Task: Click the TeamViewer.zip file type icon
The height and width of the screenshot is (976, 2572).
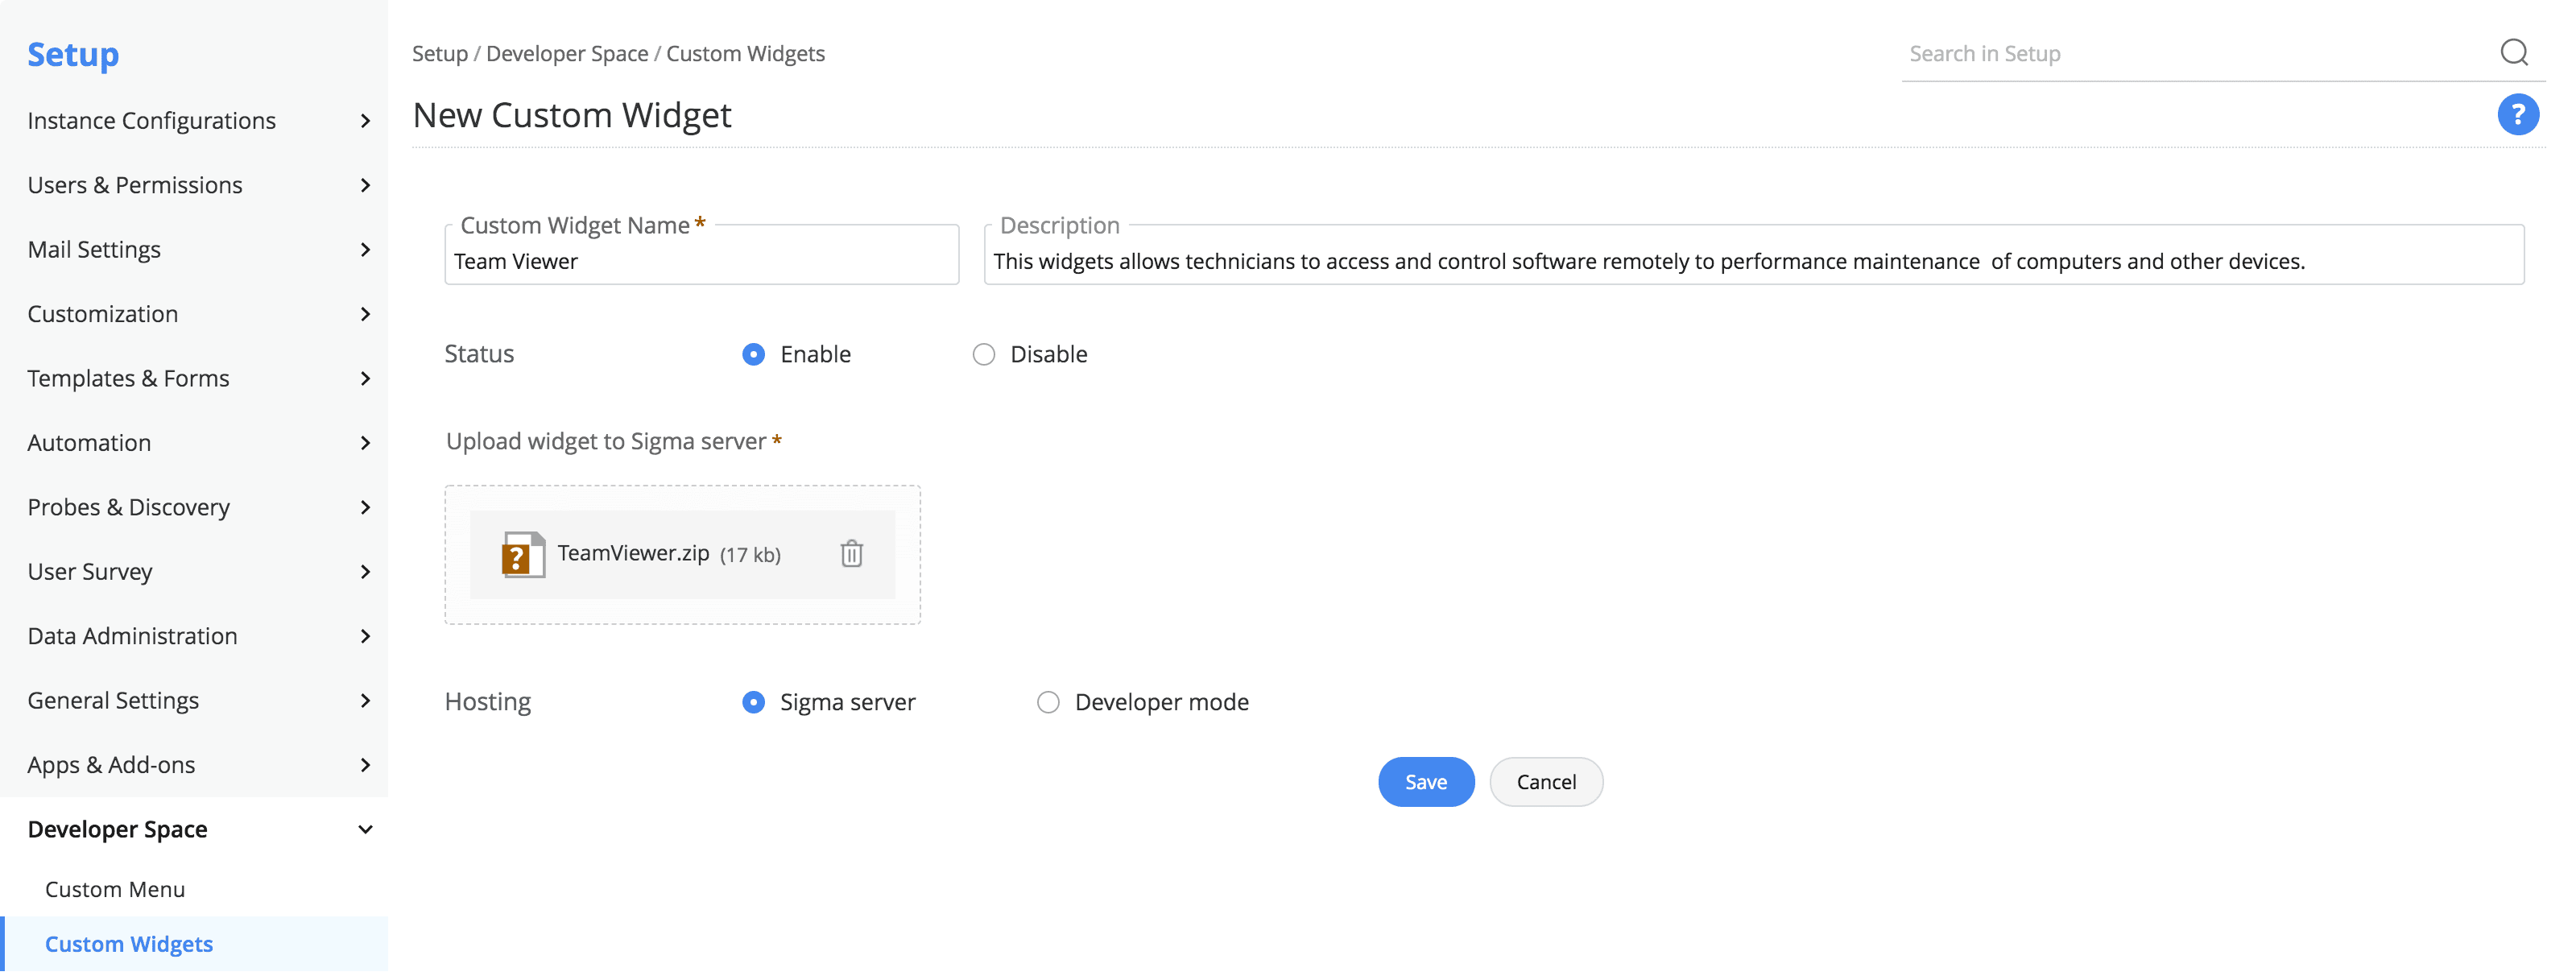Action: 523,554
